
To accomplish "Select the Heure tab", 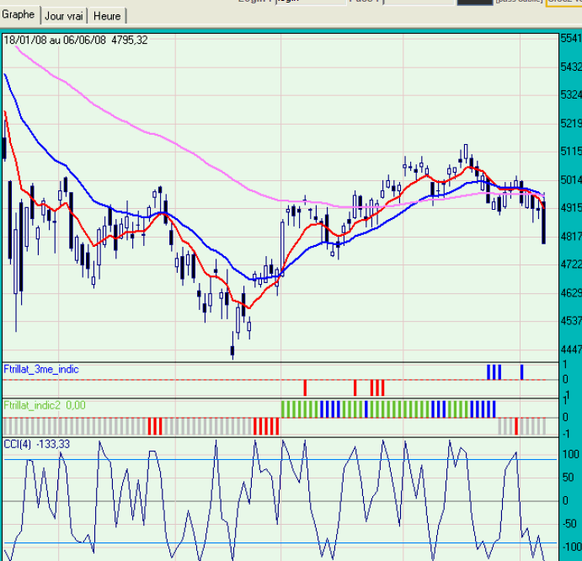I will pos(107,16).
